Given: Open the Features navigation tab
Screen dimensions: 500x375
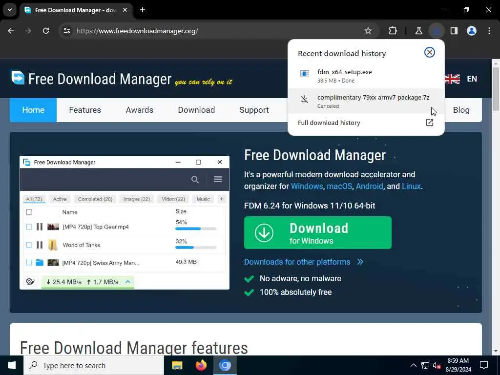Looking at the screenshot, I should tap(85, 110).
